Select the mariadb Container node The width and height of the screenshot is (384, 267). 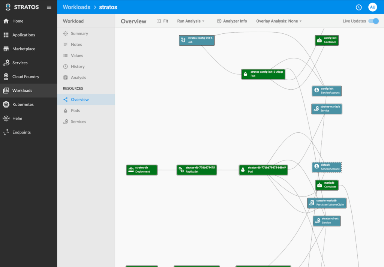[327, 185]
